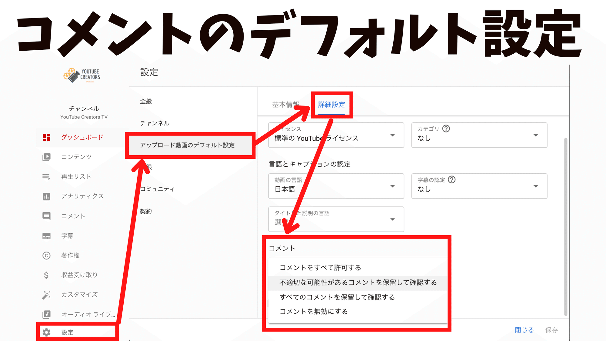Open the ダッシュボード sidebar icon
This screenshot has width=606, height=341.
(x=46, y=137)
